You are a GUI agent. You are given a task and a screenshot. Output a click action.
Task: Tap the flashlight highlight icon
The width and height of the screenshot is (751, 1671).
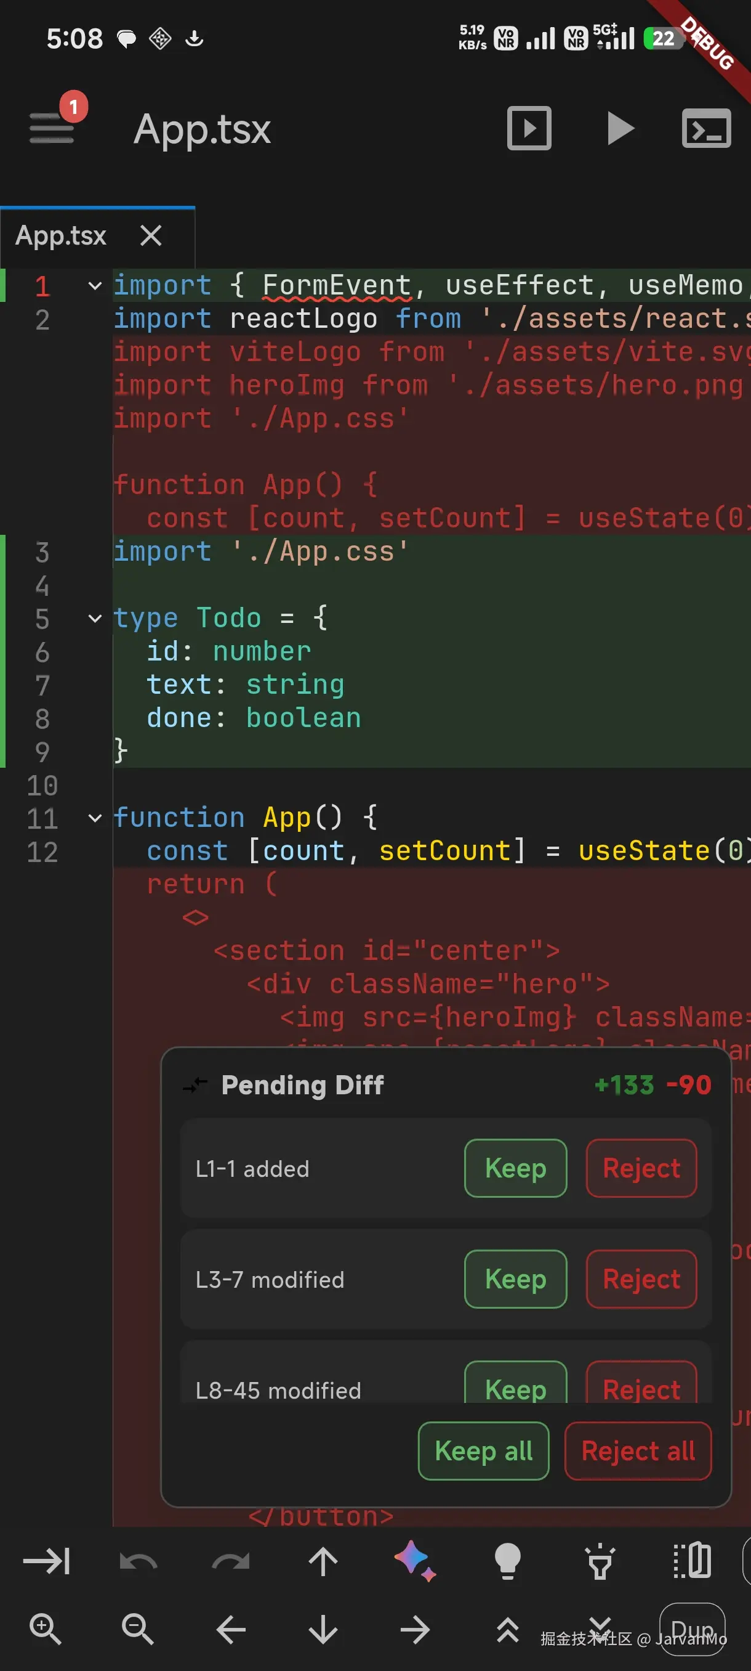pyautogui.click(x=600, y=1561)
